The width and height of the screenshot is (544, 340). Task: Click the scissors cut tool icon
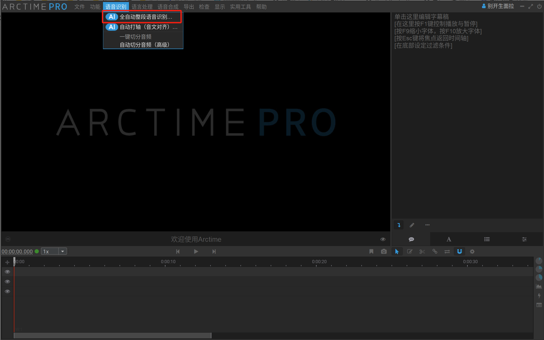pos(422,251)
